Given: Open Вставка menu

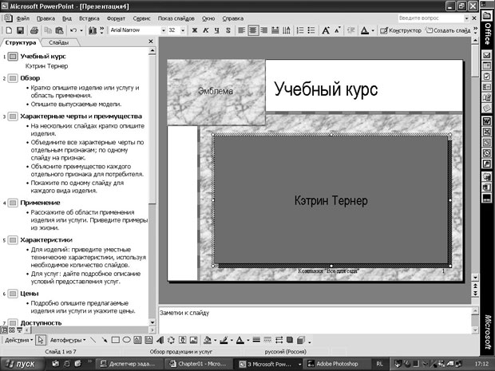Looking at the screenshot, I should 89,18.
